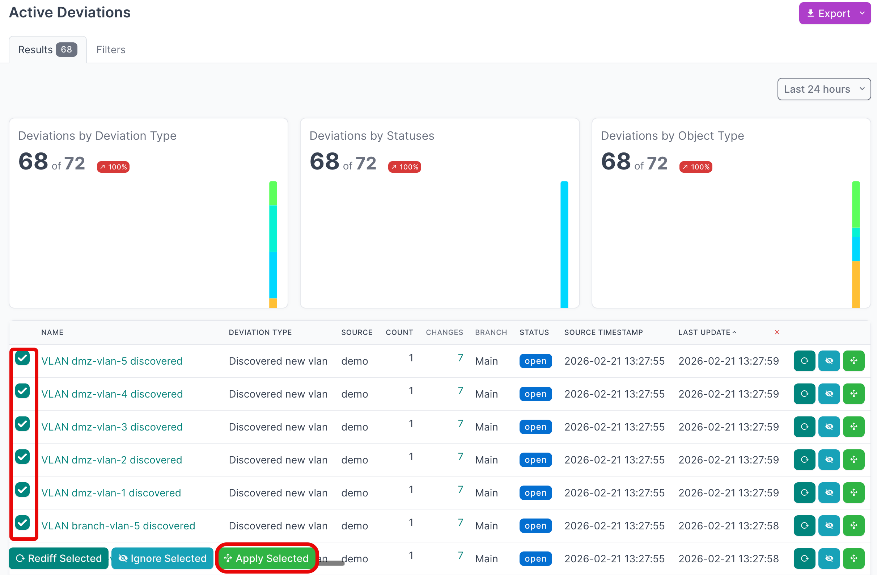Click rediff icon for VLAN dmz-vlan-2 row

pyautogui.click(x=804, y=459)
